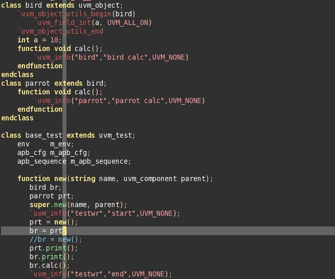Click the 'bird br;' declaration

click(46, 187)
